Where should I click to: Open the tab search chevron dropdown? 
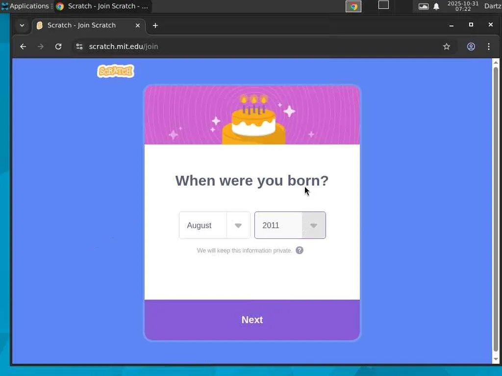[22, 25]
